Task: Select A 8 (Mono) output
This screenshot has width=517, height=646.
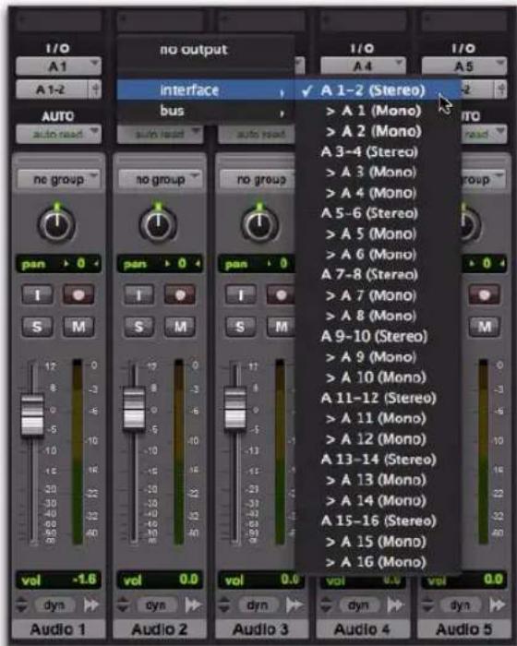Action: pos(378,316)
